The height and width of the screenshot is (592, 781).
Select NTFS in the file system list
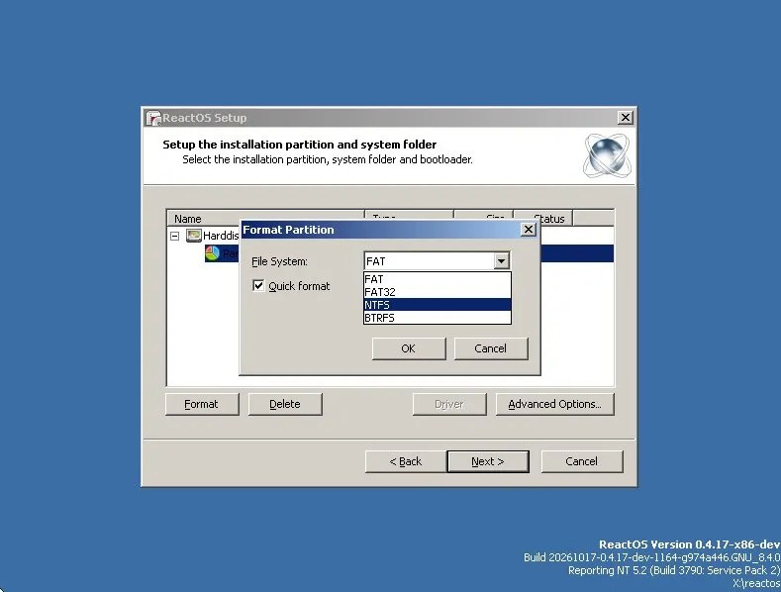click(438, 305)
